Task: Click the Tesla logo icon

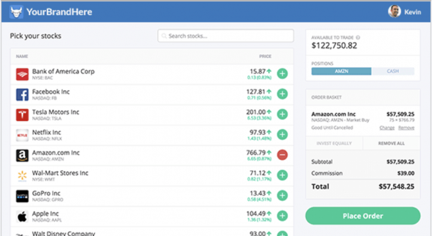Action: [x=22, y=115]
